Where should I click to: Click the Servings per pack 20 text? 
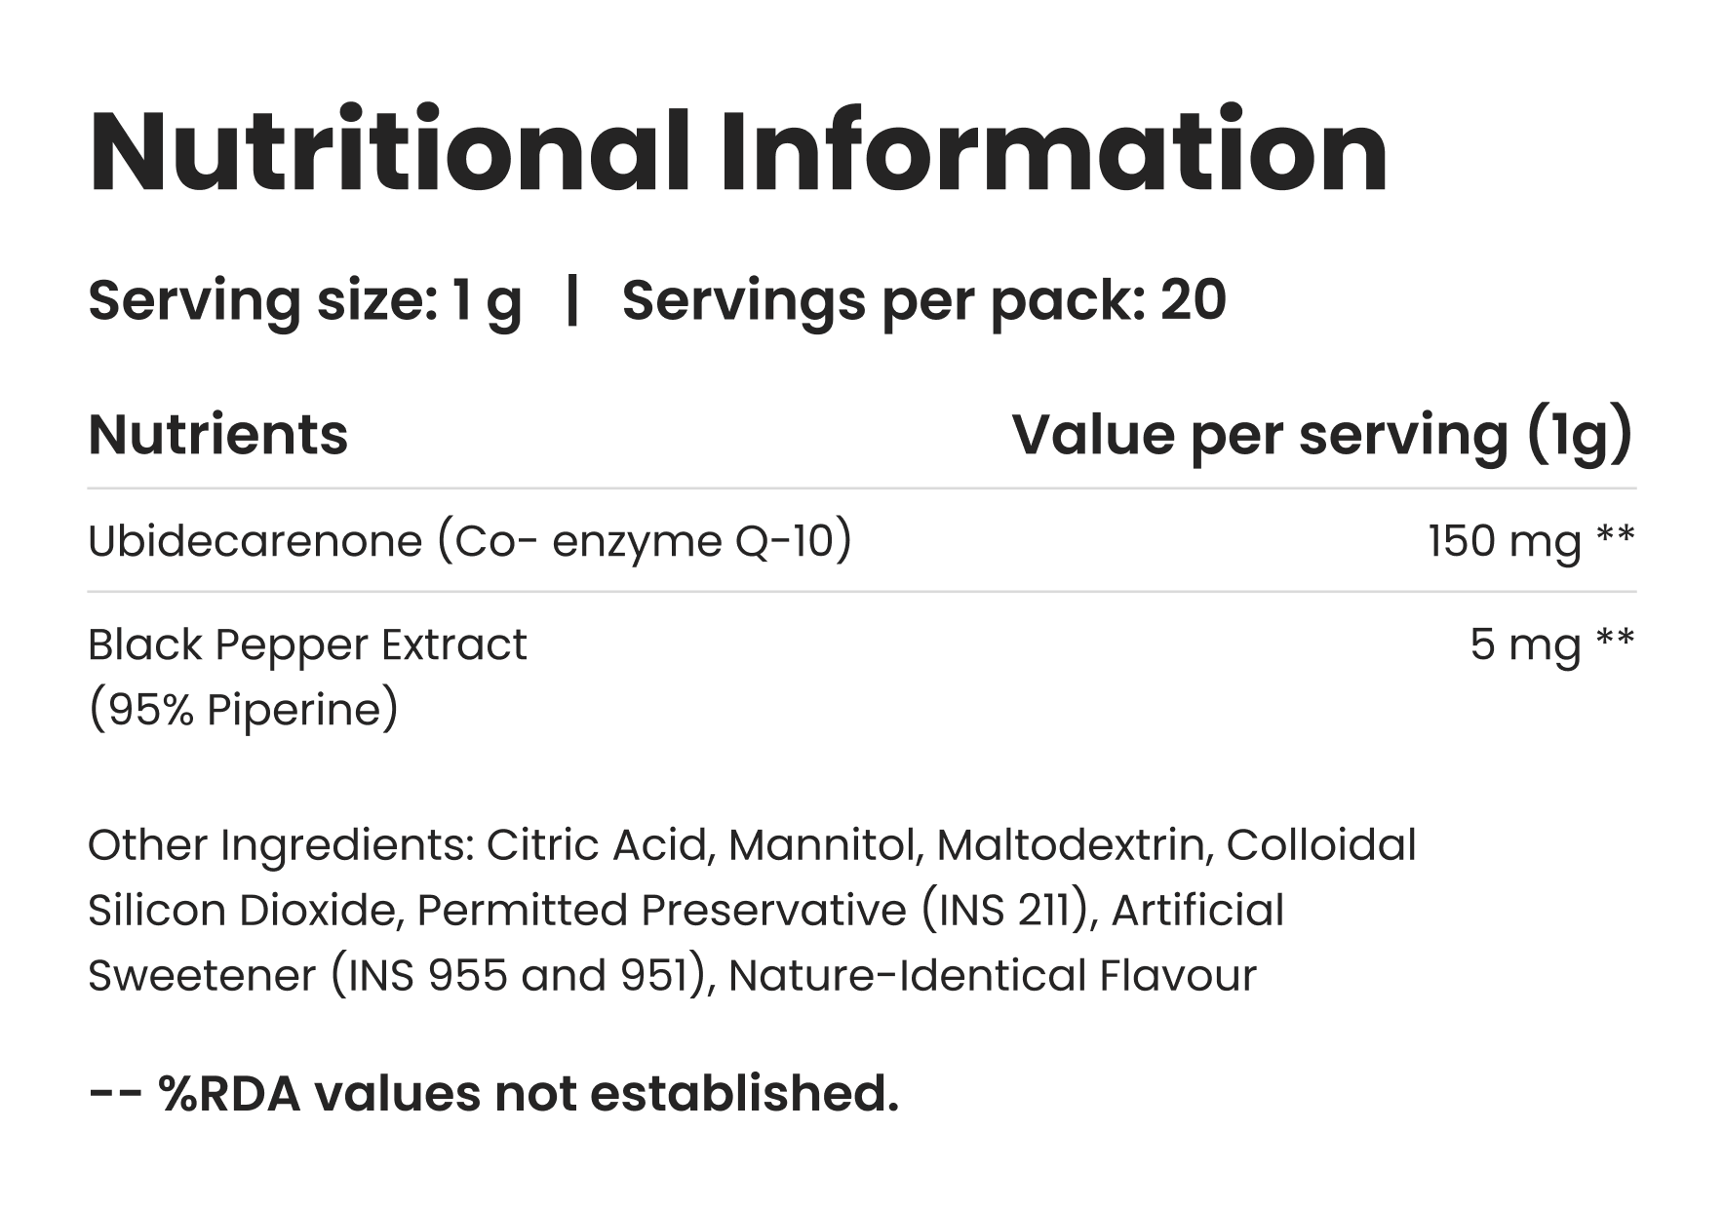tap(923, 300)
